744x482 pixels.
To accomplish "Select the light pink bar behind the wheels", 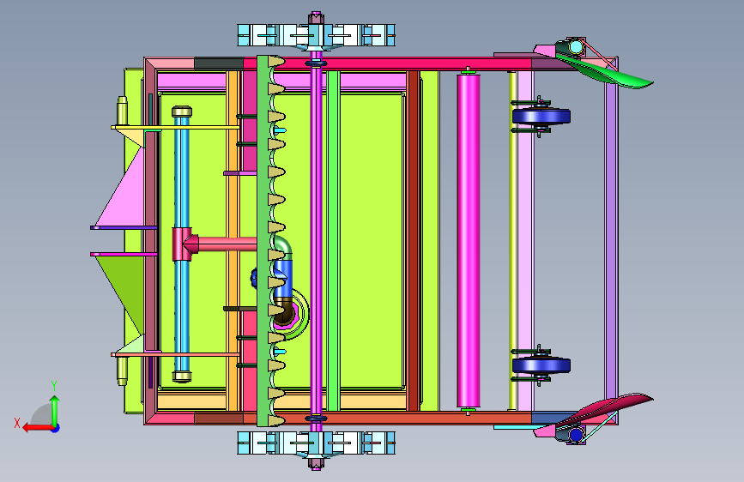I will tap(525, 241).
